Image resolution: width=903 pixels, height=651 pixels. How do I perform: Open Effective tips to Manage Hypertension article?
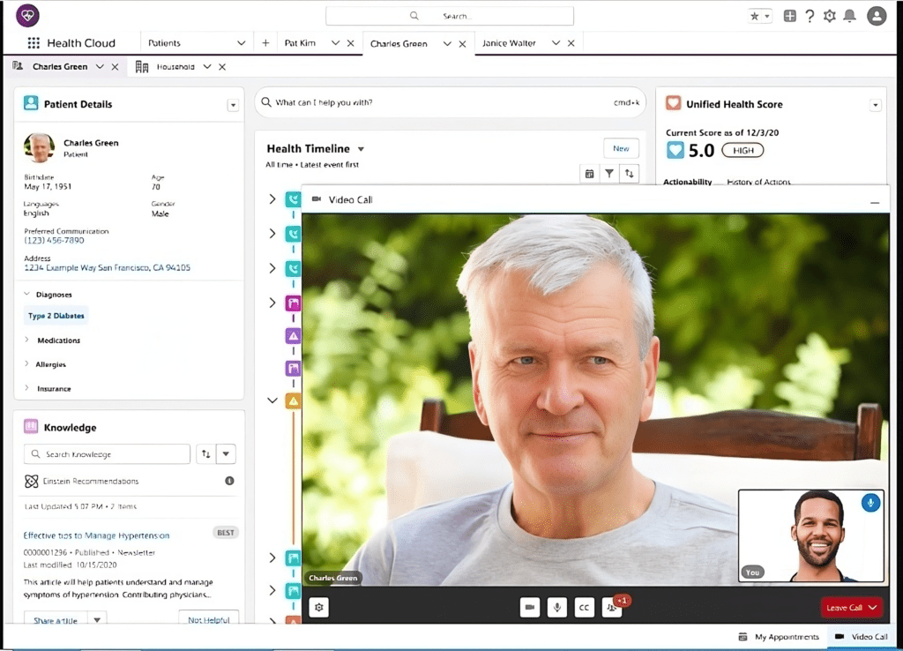(96, 535)
